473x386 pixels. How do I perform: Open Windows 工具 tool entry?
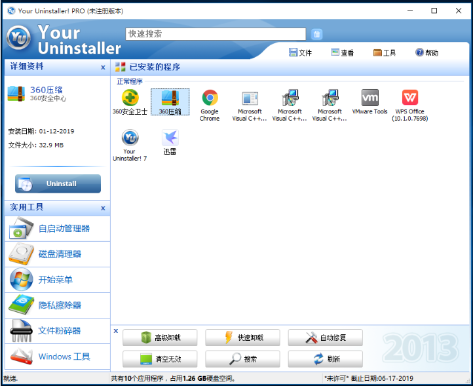tap(57, 357)
